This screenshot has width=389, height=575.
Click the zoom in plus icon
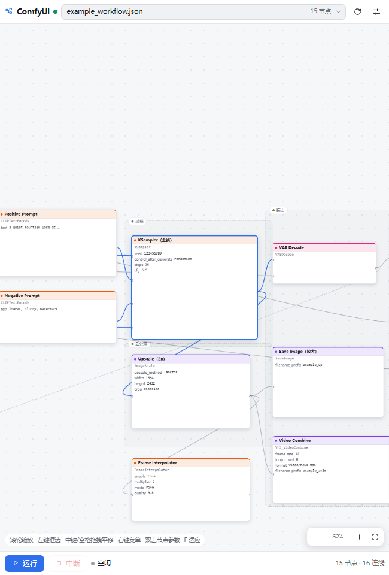click(359, 537)
